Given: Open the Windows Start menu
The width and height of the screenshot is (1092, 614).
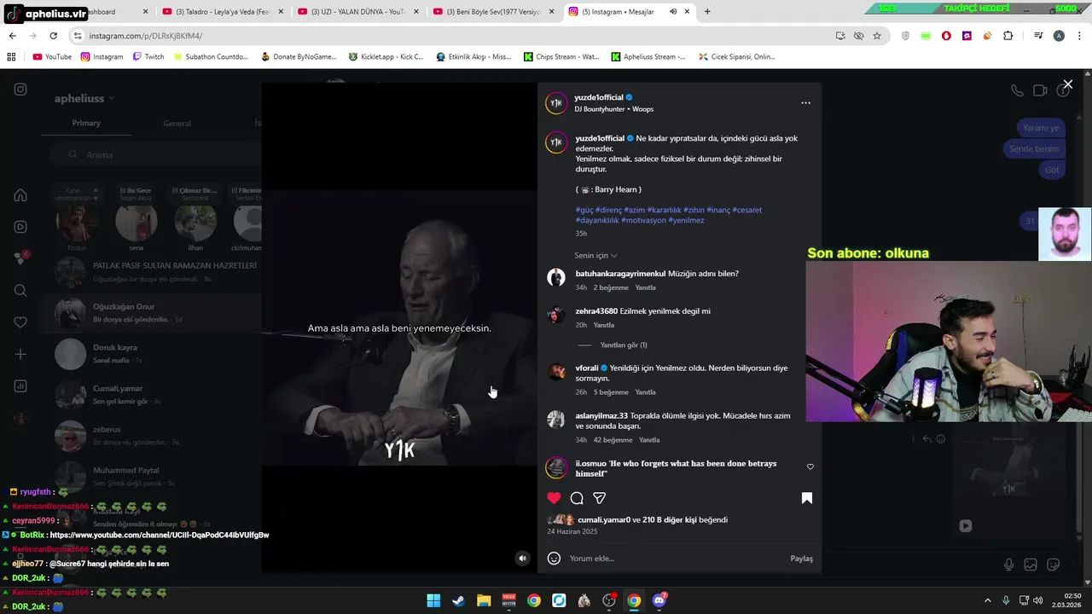Looking at the screenshot, I should pos(433,600).
